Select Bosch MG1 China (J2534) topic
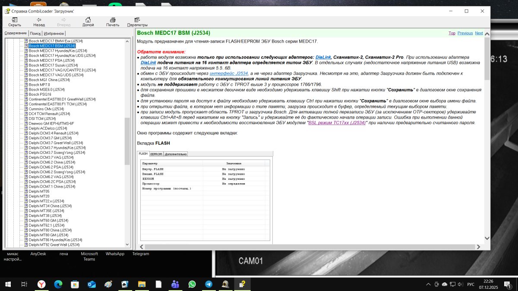 pyautogui.click(x=49, y=80)
